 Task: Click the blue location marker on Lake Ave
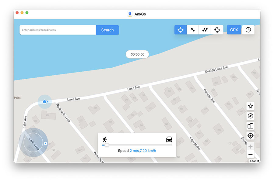click(44, 101)
